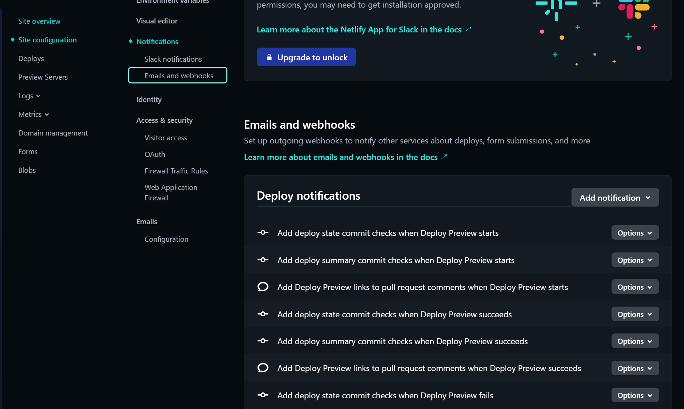Expand the Logs menu
The image size is (684, 409).
point(29,96)
